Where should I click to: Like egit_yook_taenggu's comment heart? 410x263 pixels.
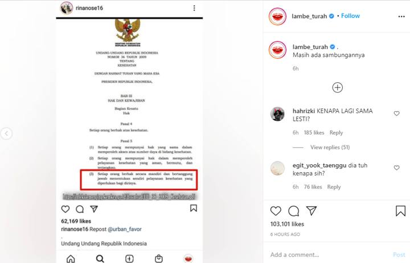coord(397,168)
